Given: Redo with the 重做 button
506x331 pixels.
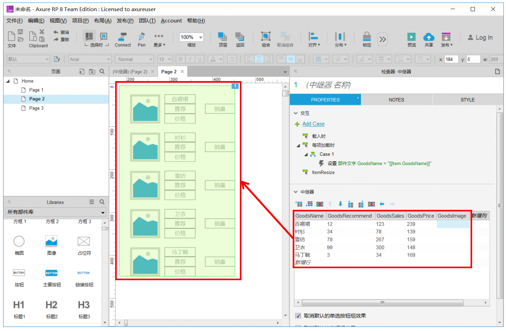Looking at the screenshot, I should tap(61, 39).
